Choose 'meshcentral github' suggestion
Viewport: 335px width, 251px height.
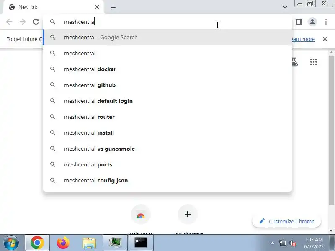[167, 85]
